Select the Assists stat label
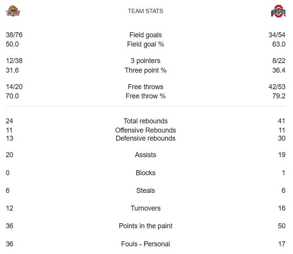Image resolution: width=293 pixels, height=254 pixels. [x=145, y=155]
